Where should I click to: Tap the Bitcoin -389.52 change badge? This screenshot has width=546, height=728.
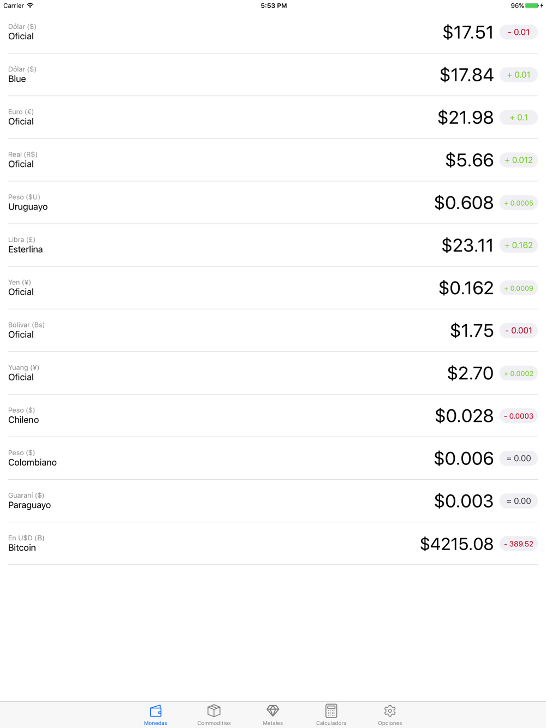[518, 544]
